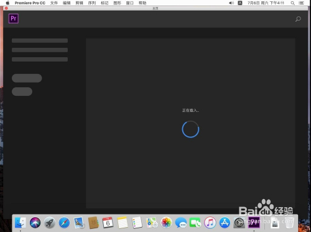
Task: Open Premiere Pro CC application menu
Action: click(x=30, y=3)
